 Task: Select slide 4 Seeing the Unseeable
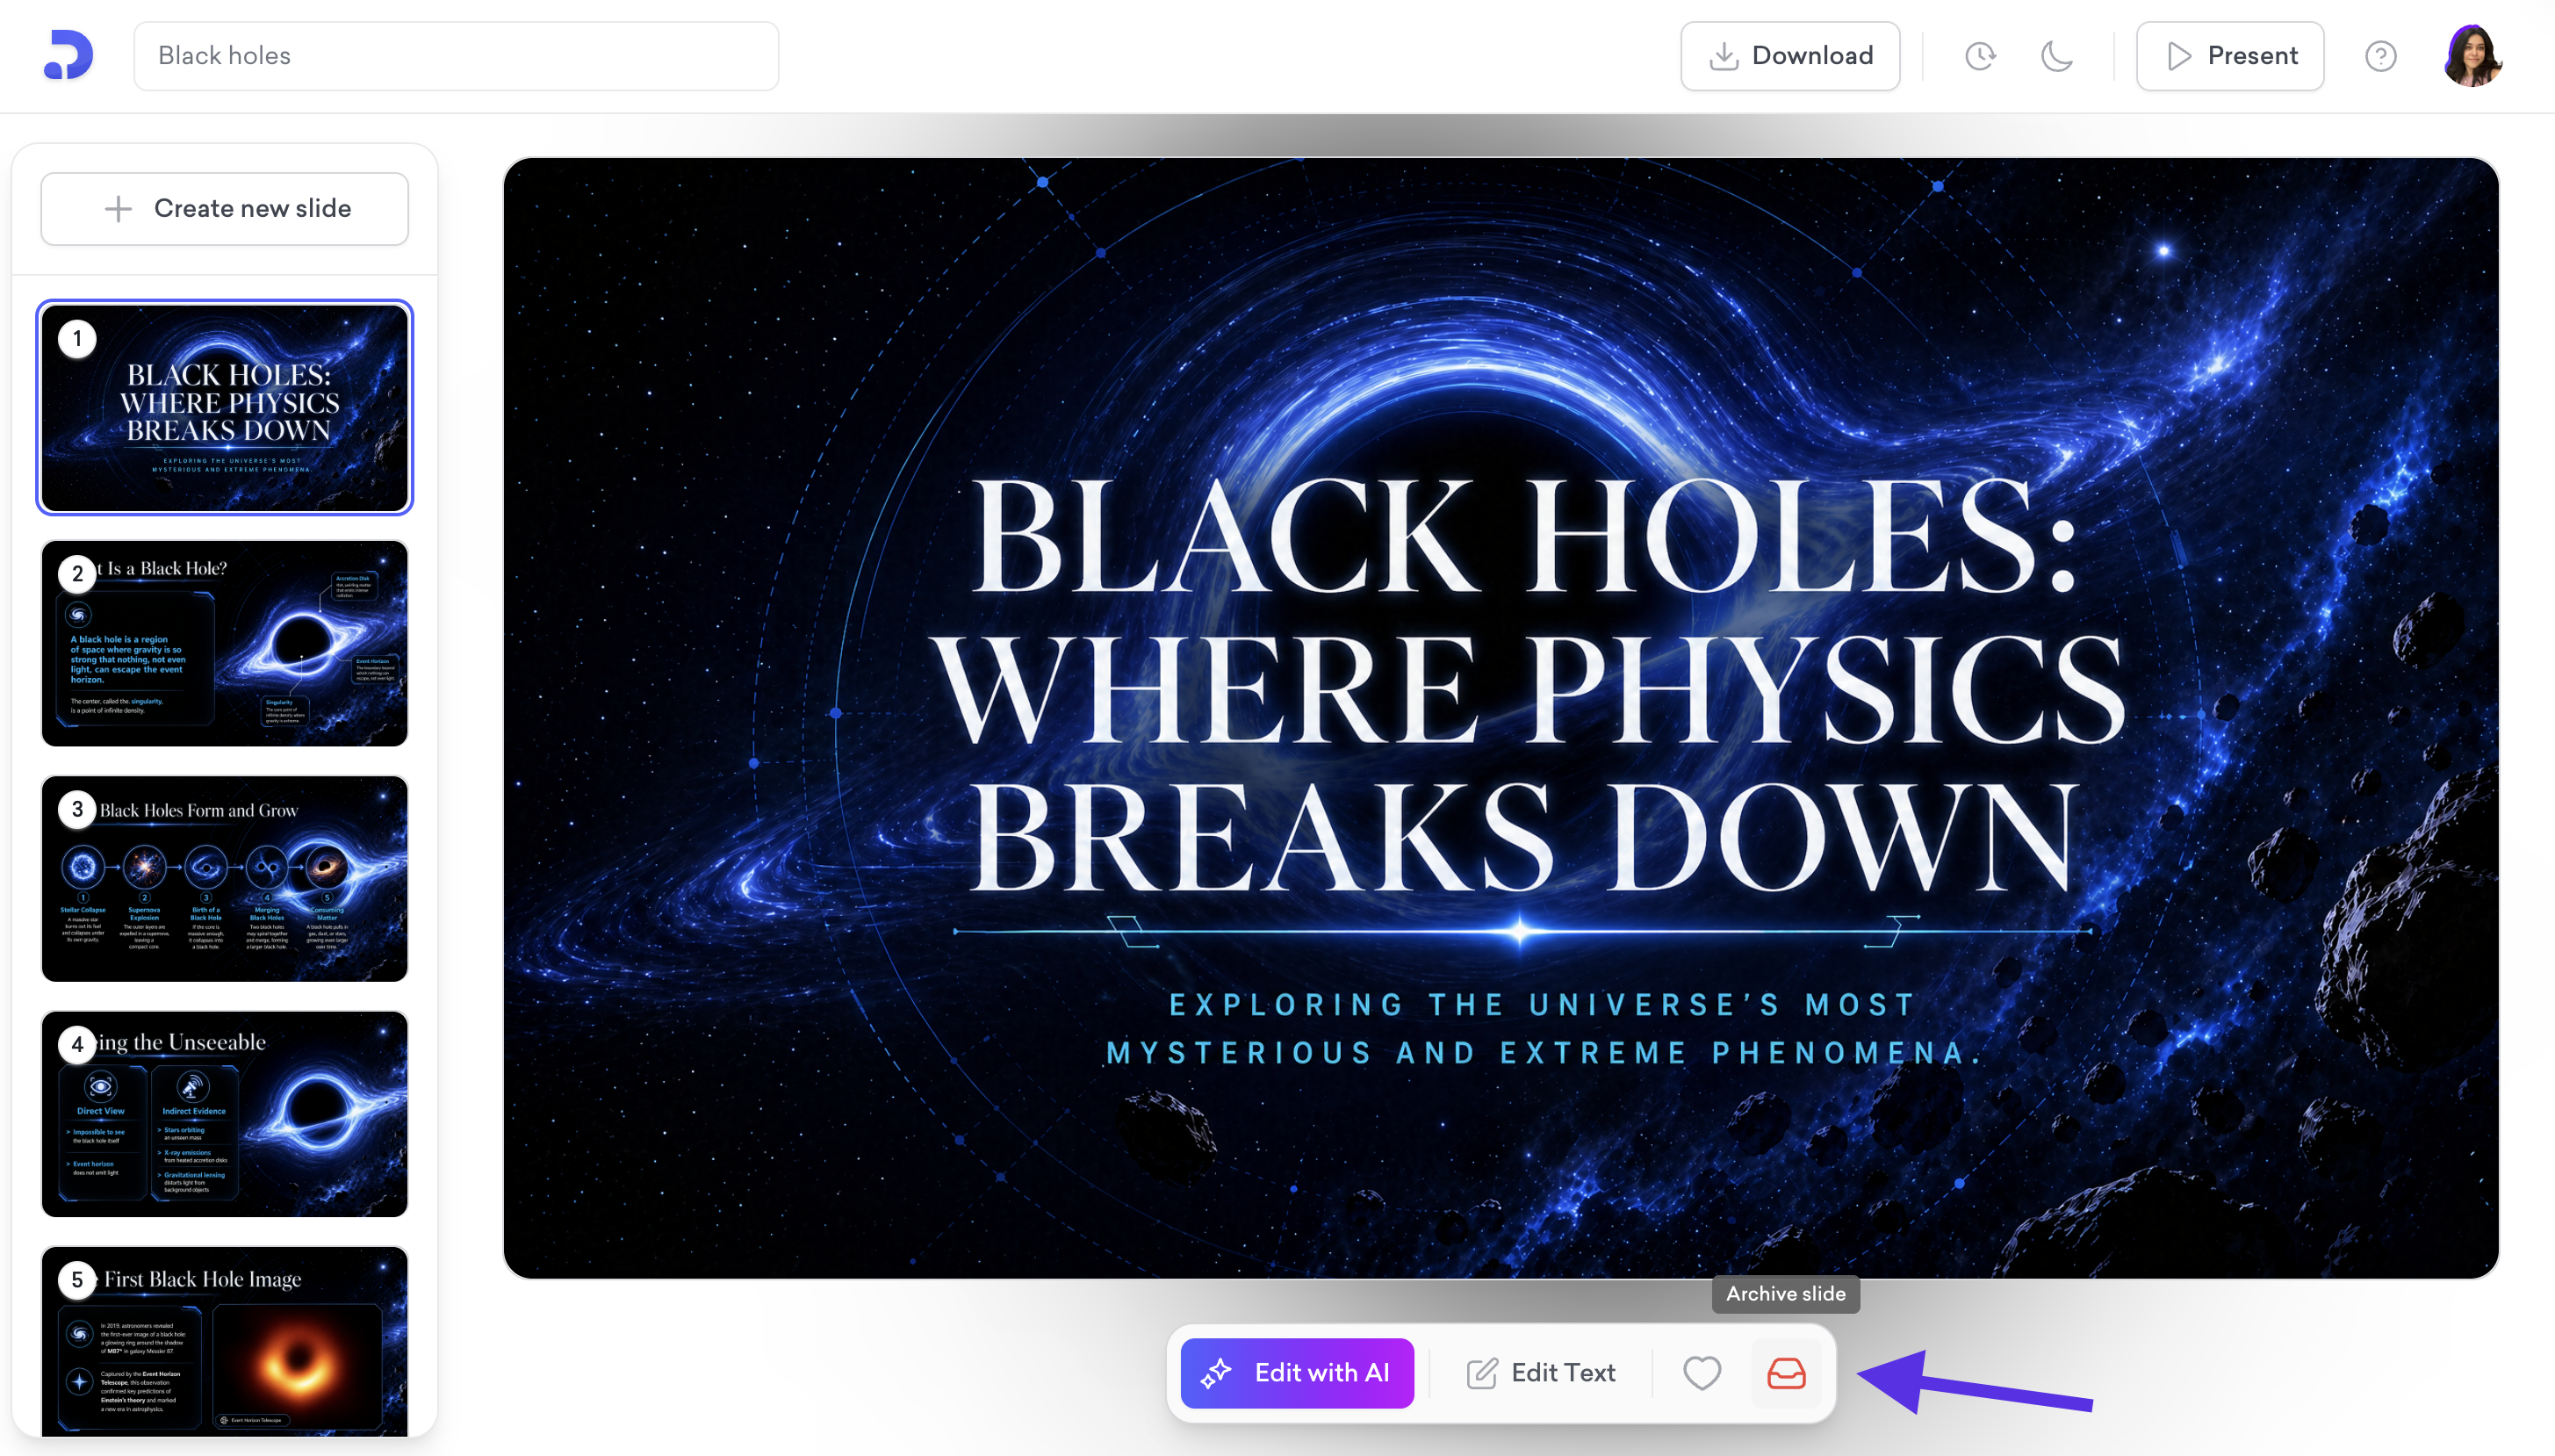click(225, 1113)
